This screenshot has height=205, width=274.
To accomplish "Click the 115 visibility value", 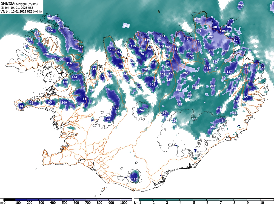I will point(133,46).
